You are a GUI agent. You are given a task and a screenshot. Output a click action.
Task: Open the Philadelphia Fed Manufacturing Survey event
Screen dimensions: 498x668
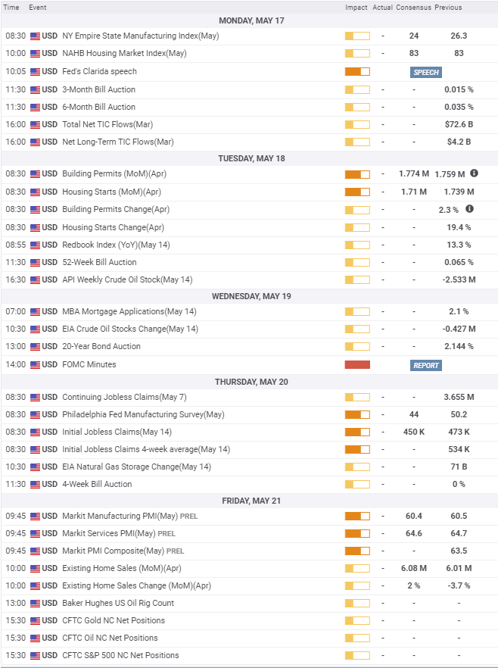pyautogui.click(x=143, y=414)
